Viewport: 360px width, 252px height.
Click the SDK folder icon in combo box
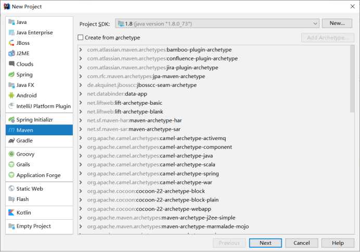click(121, 23)
